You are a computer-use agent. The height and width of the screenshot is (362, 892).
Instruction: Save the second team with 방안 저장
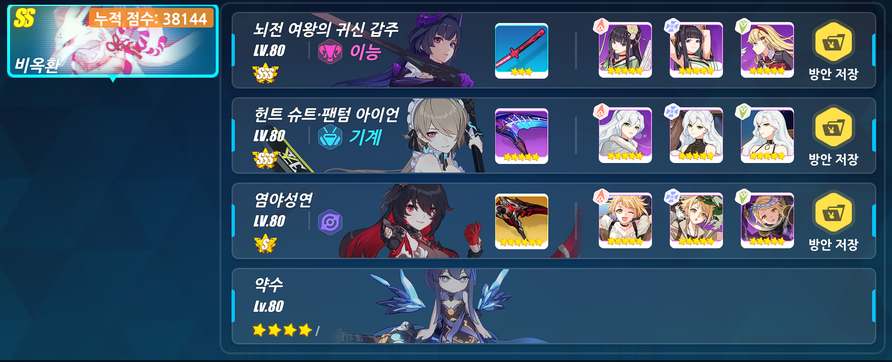(833, 136)
